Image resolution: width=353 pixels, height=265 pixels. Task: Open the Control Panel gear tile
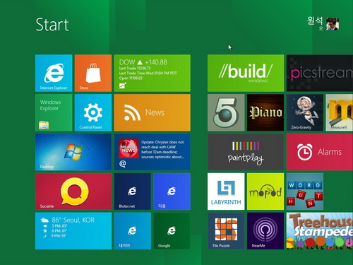[x=93, y=112]
